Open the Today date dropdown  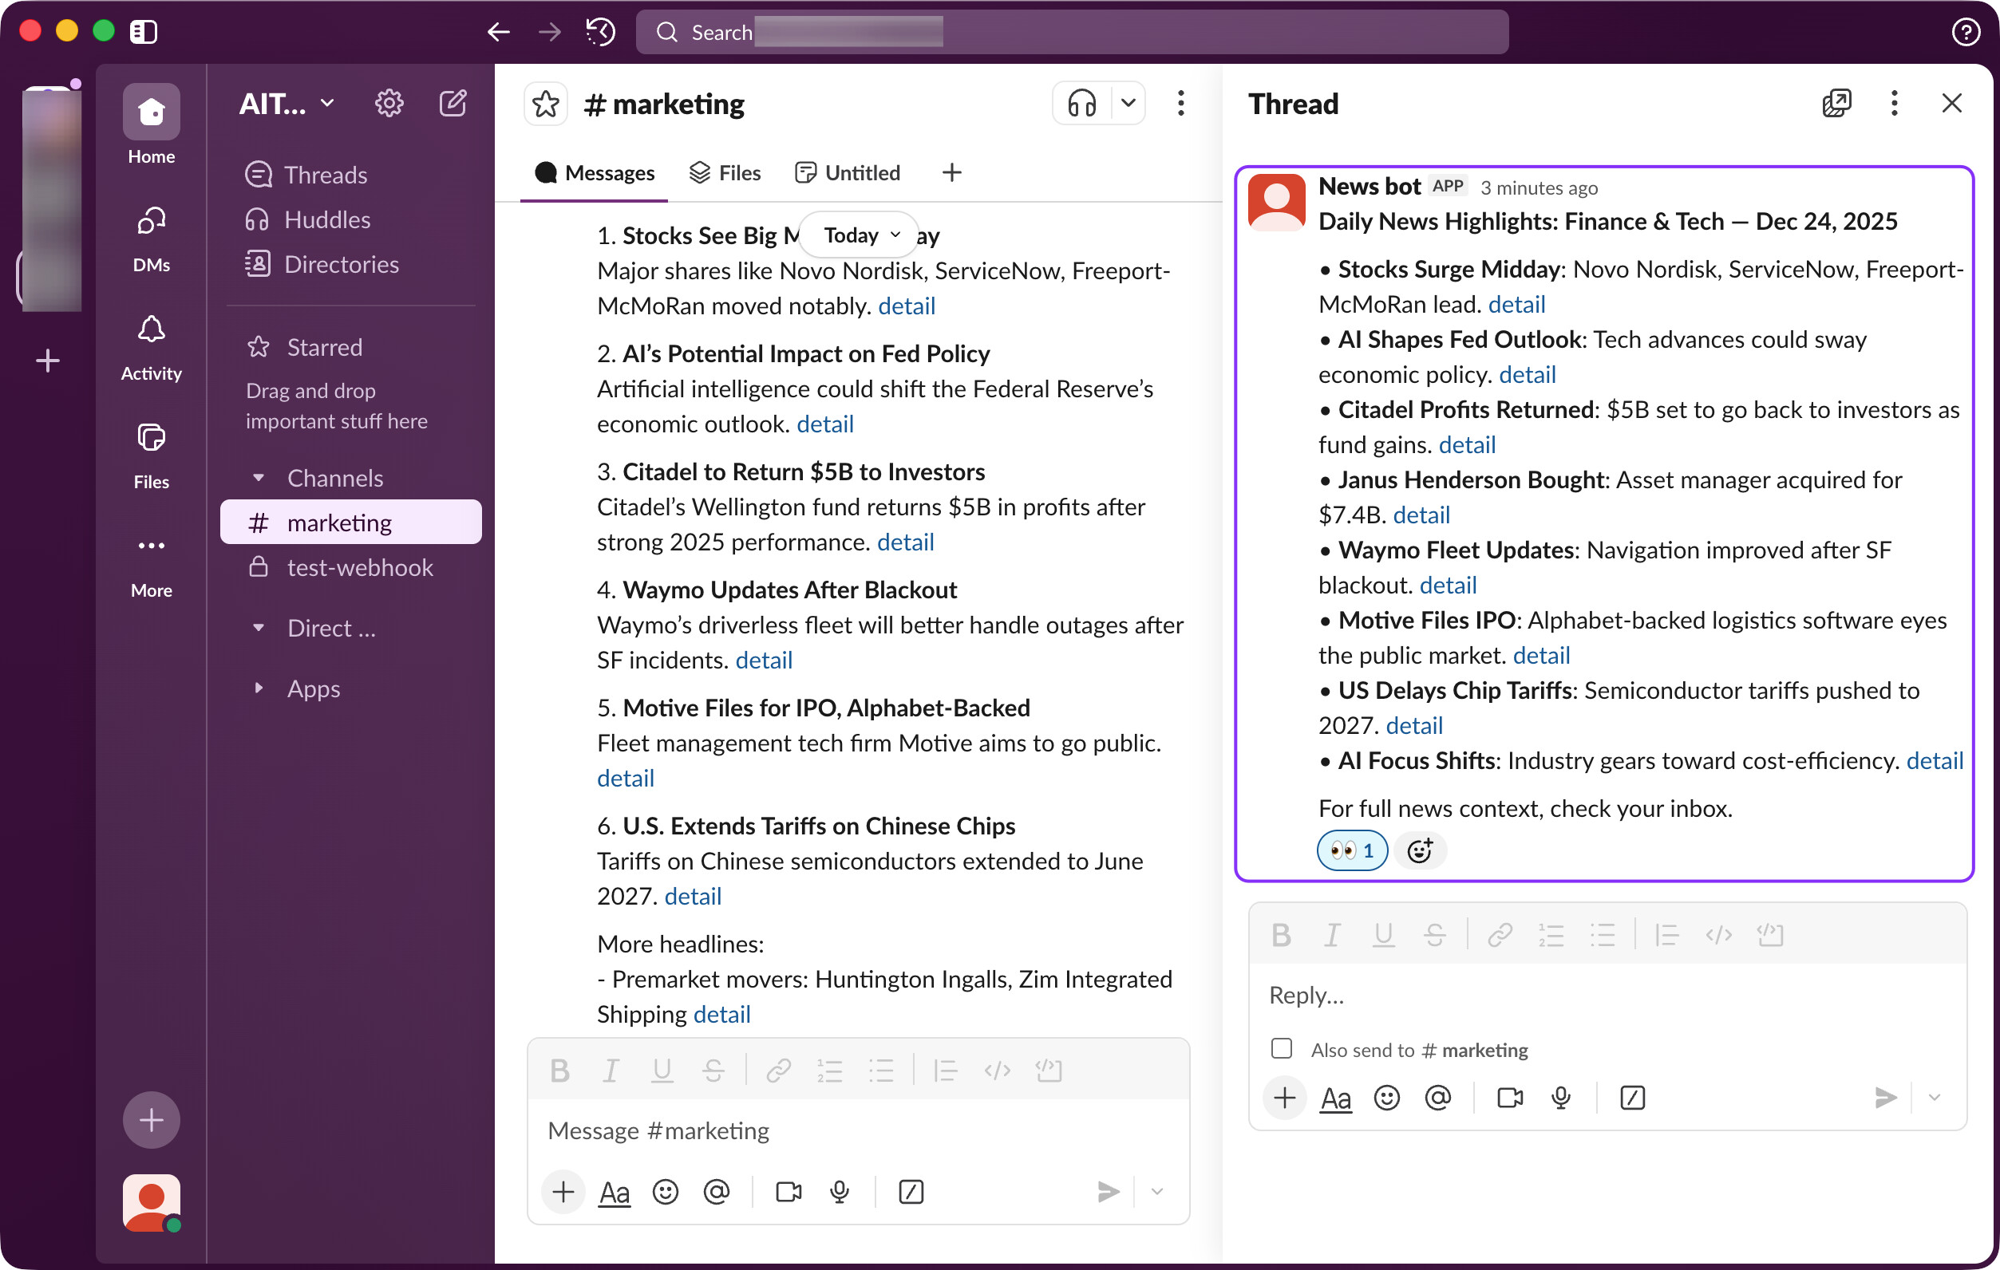click(860, 235)
